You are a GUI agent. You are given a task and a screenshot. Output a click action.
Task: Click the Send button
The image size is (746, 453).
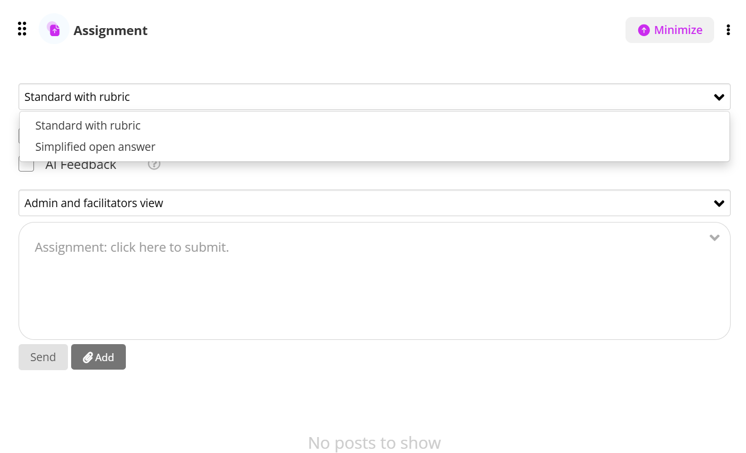(43, 357)
